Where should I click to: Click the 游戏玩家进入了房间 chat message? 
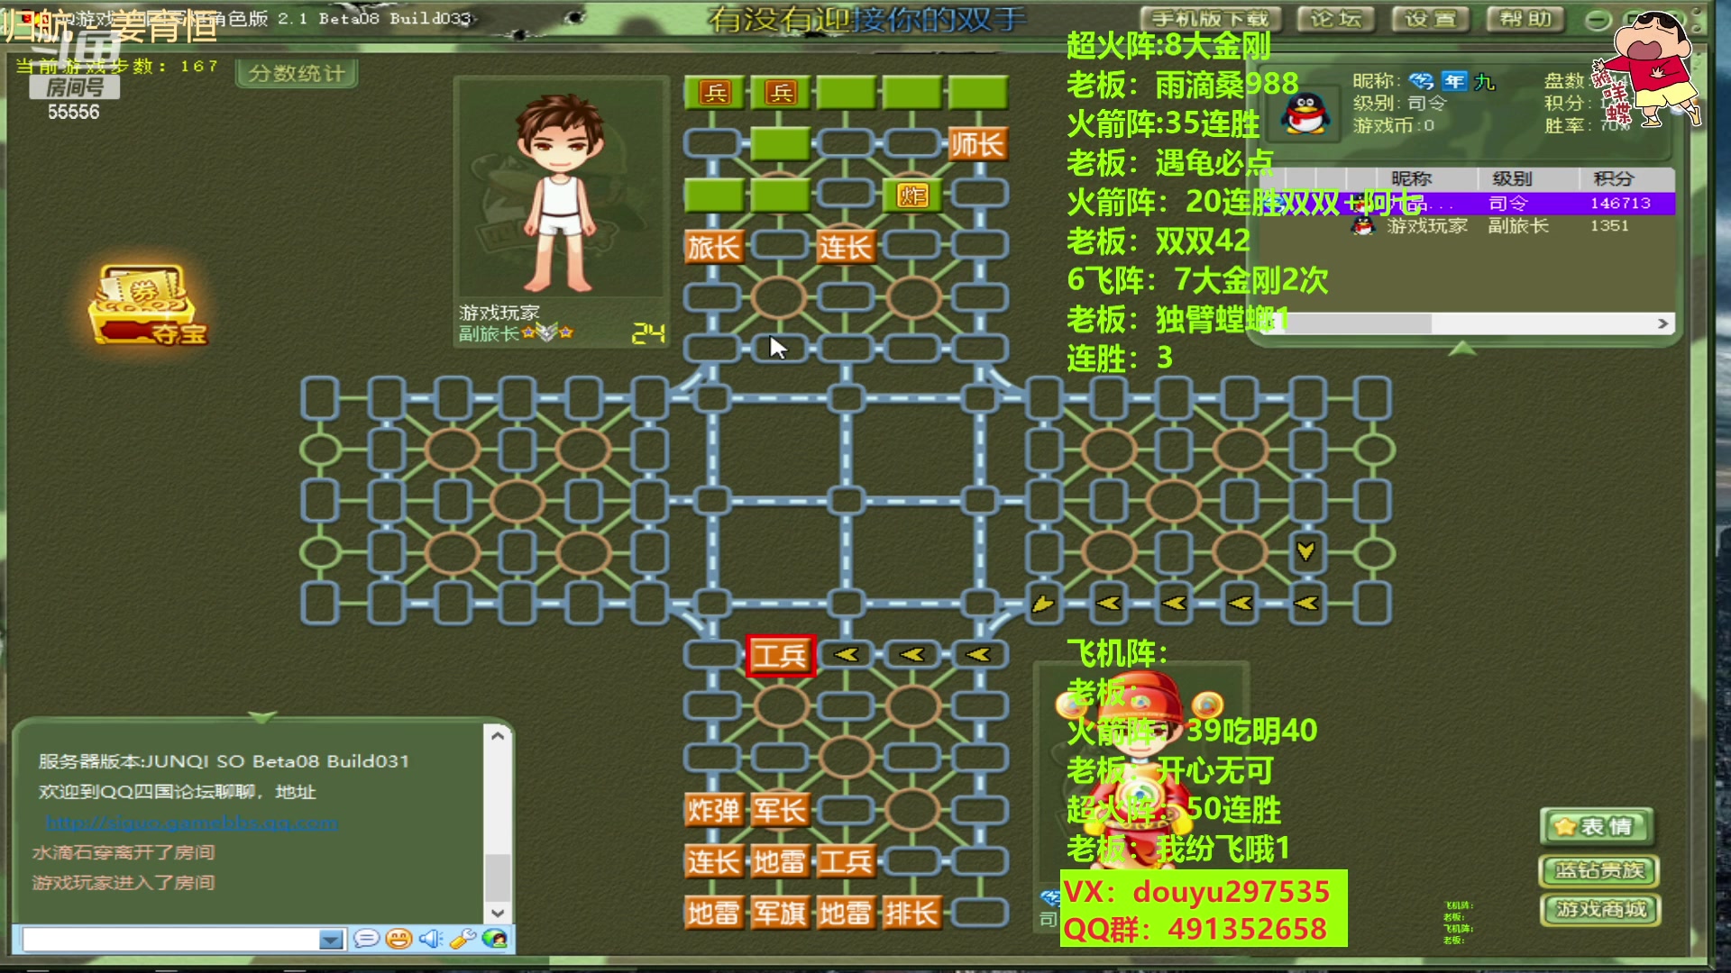coord(124,882)
